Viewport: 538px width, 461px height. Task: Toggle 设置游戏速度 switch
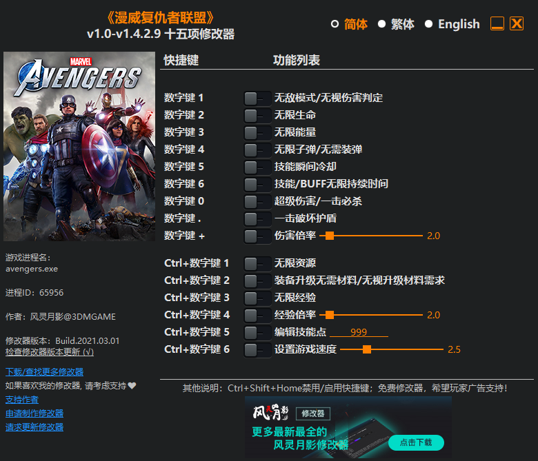pos(257,349)
